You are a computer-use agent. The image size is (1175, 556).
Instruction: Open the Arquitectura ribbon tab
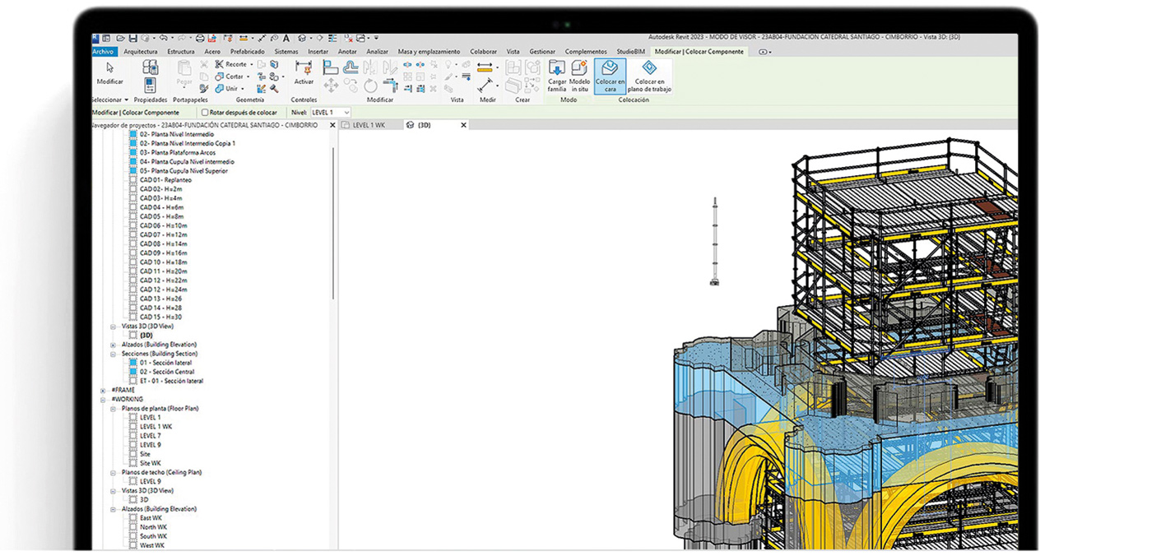140,52
